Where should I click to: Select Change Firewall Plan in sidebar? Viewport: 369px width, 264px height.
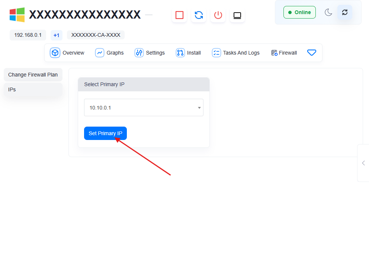[x=33, y=75]
